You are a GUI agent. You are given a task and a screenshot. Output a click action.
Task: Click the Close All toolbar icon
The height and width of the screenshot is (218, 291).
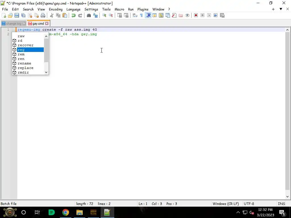click(x=36, y=15)
